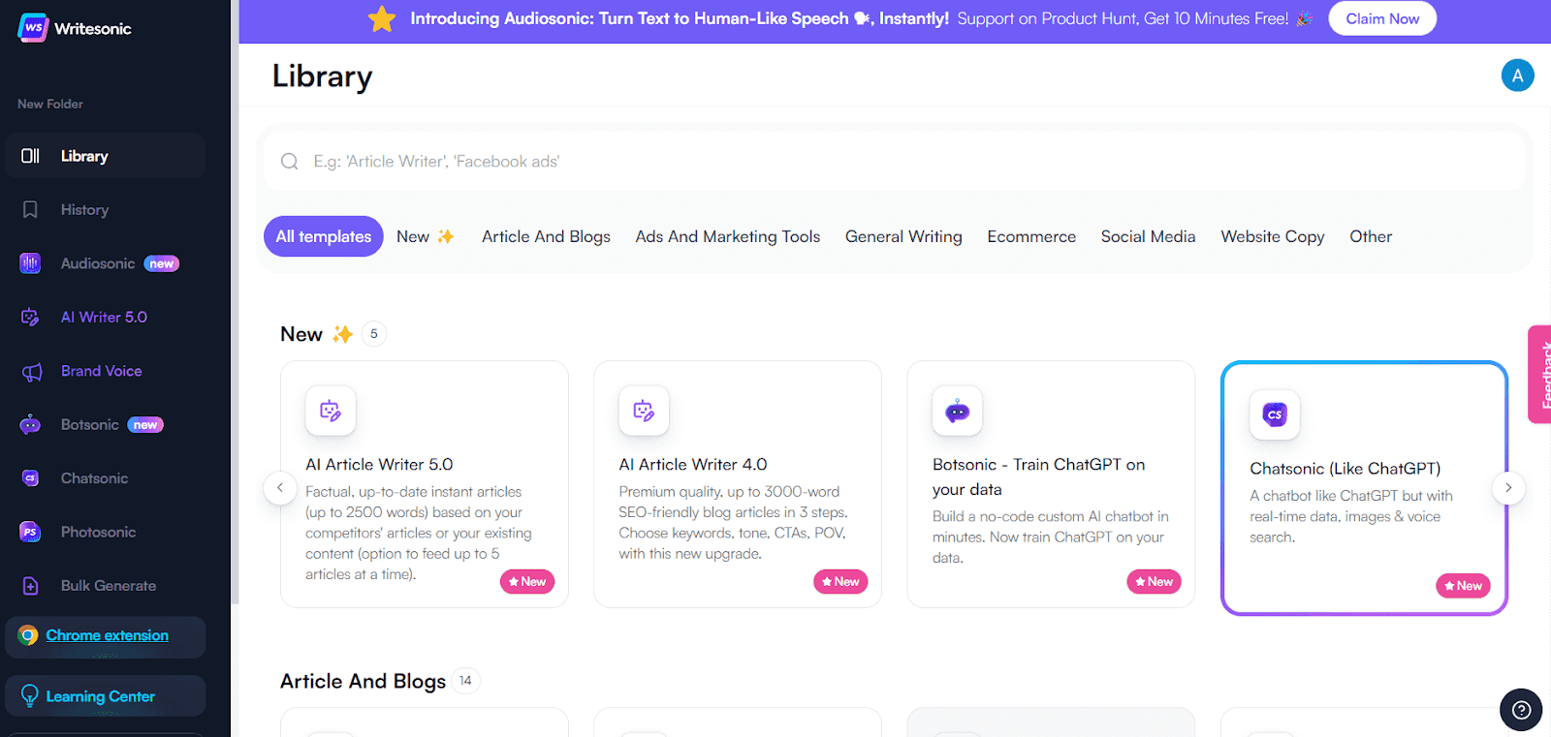Open Botsonic in the sidebar
This screenshot has height=737, width=1551.
[90, 425]
